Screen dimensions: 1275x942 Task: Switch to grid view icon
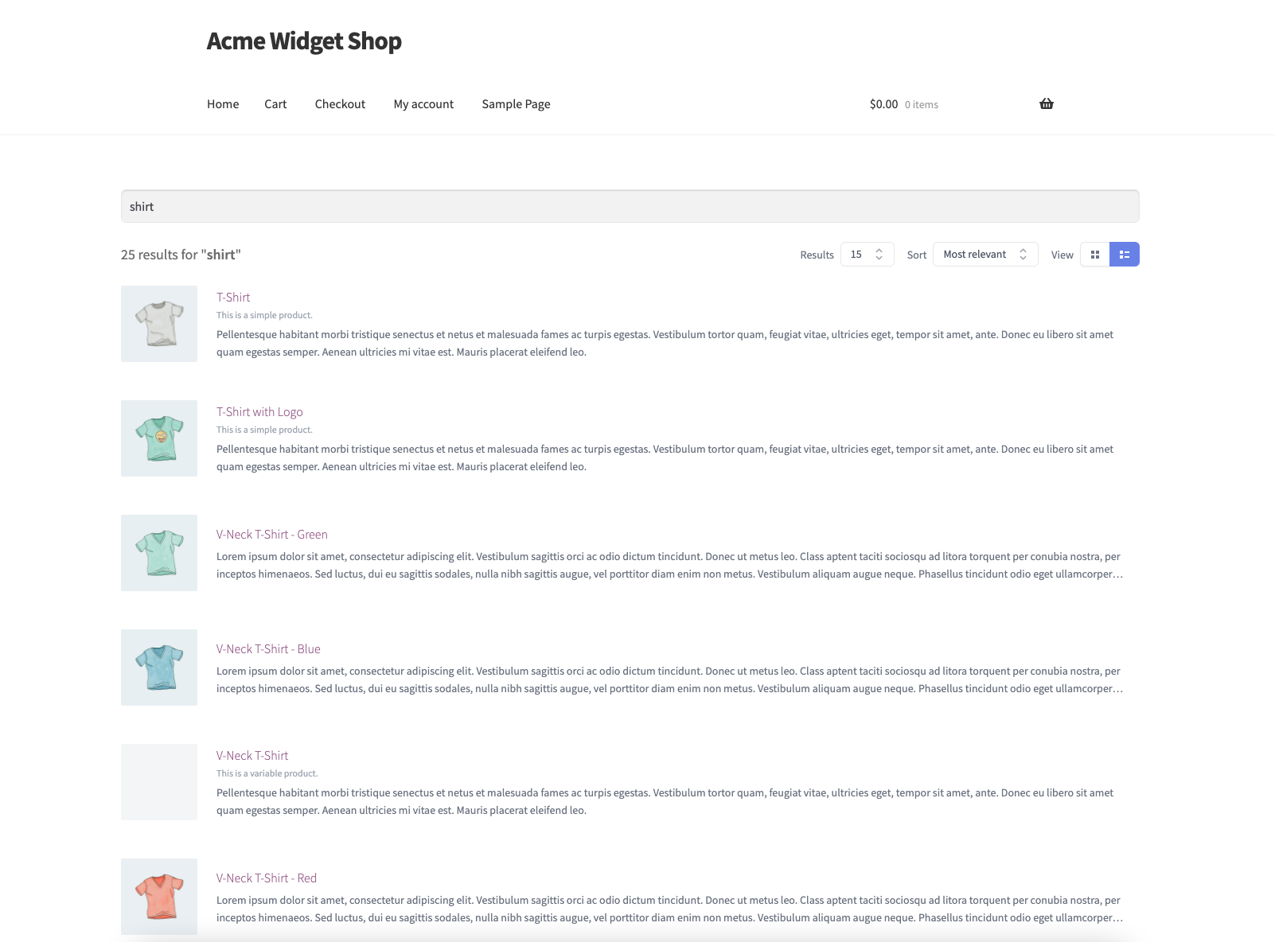tap(1095, 255)
